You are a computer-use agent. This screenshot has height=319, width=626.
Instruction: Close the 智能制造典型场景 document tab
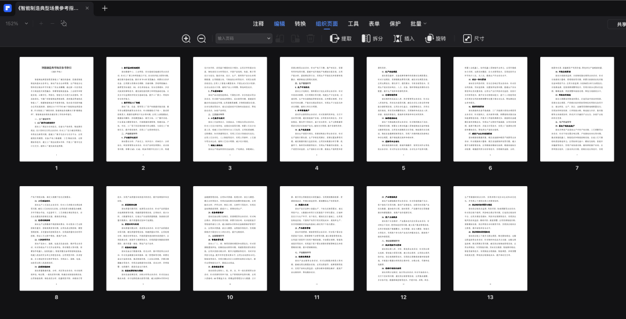point(87,8)
